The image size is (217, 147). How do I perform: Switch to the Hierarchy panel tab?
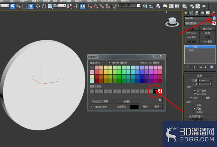[197, 13]
